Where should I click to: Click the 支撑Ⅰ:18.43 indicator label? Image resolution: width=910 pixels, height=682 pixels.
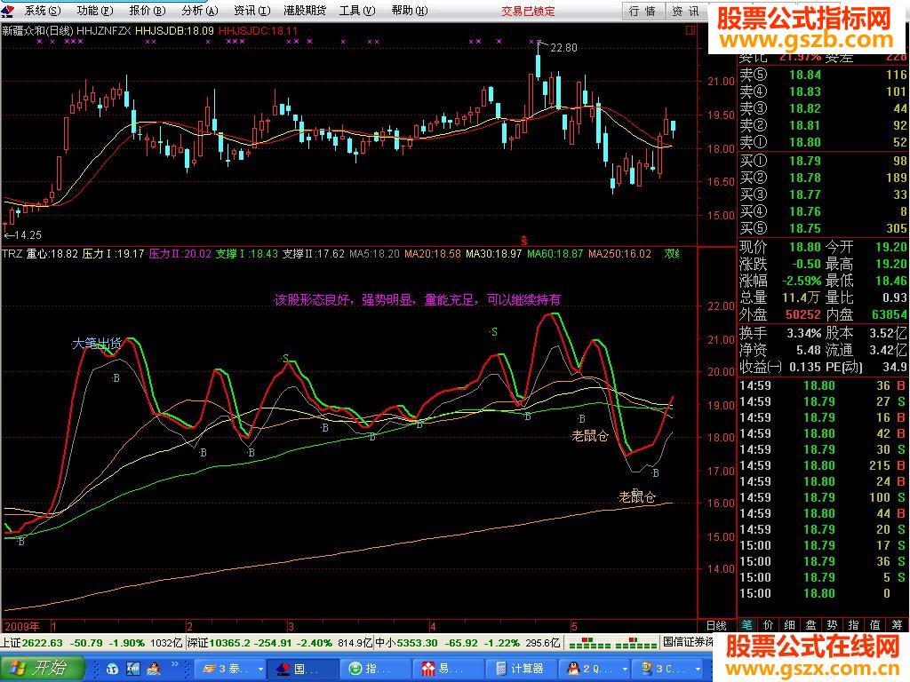pos(247,254)
